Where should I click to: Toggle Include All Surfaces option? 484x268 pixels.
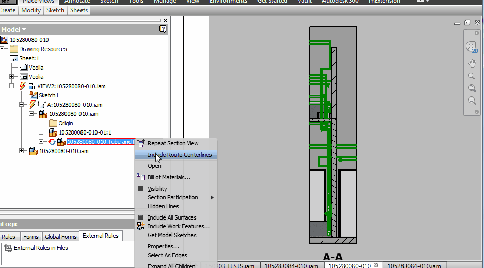[x=176, y=217]
